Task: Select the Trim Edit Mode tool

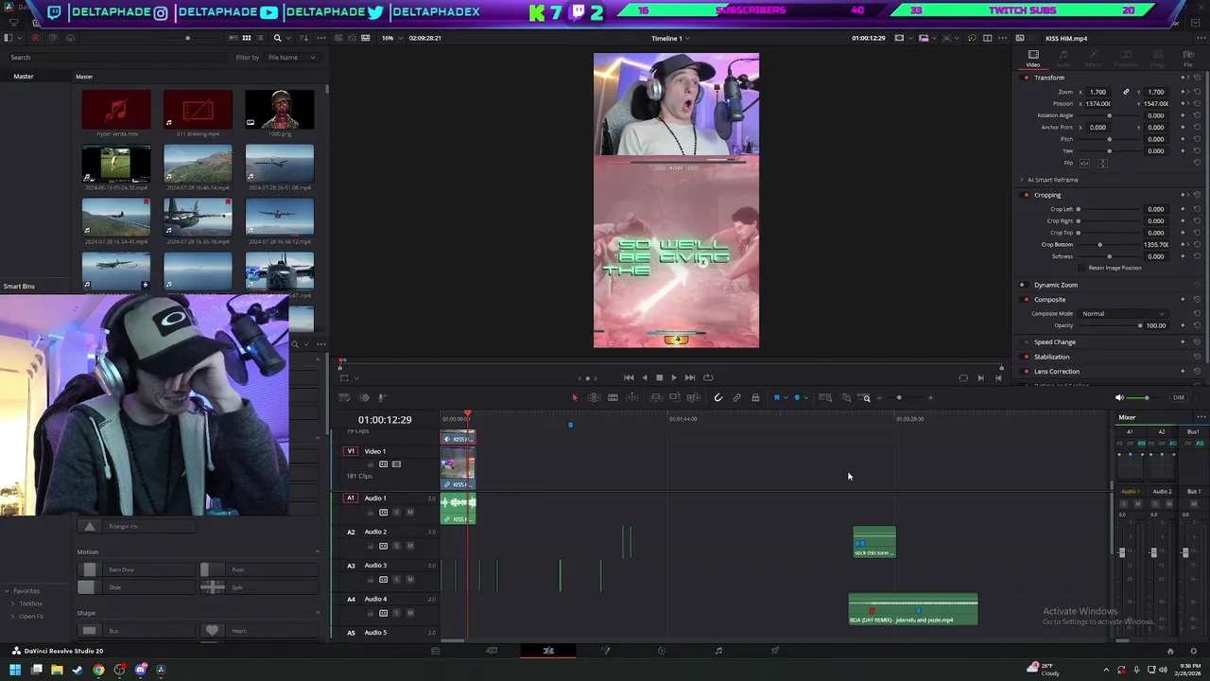Action: pyautogui.click(x=594, y=397)
